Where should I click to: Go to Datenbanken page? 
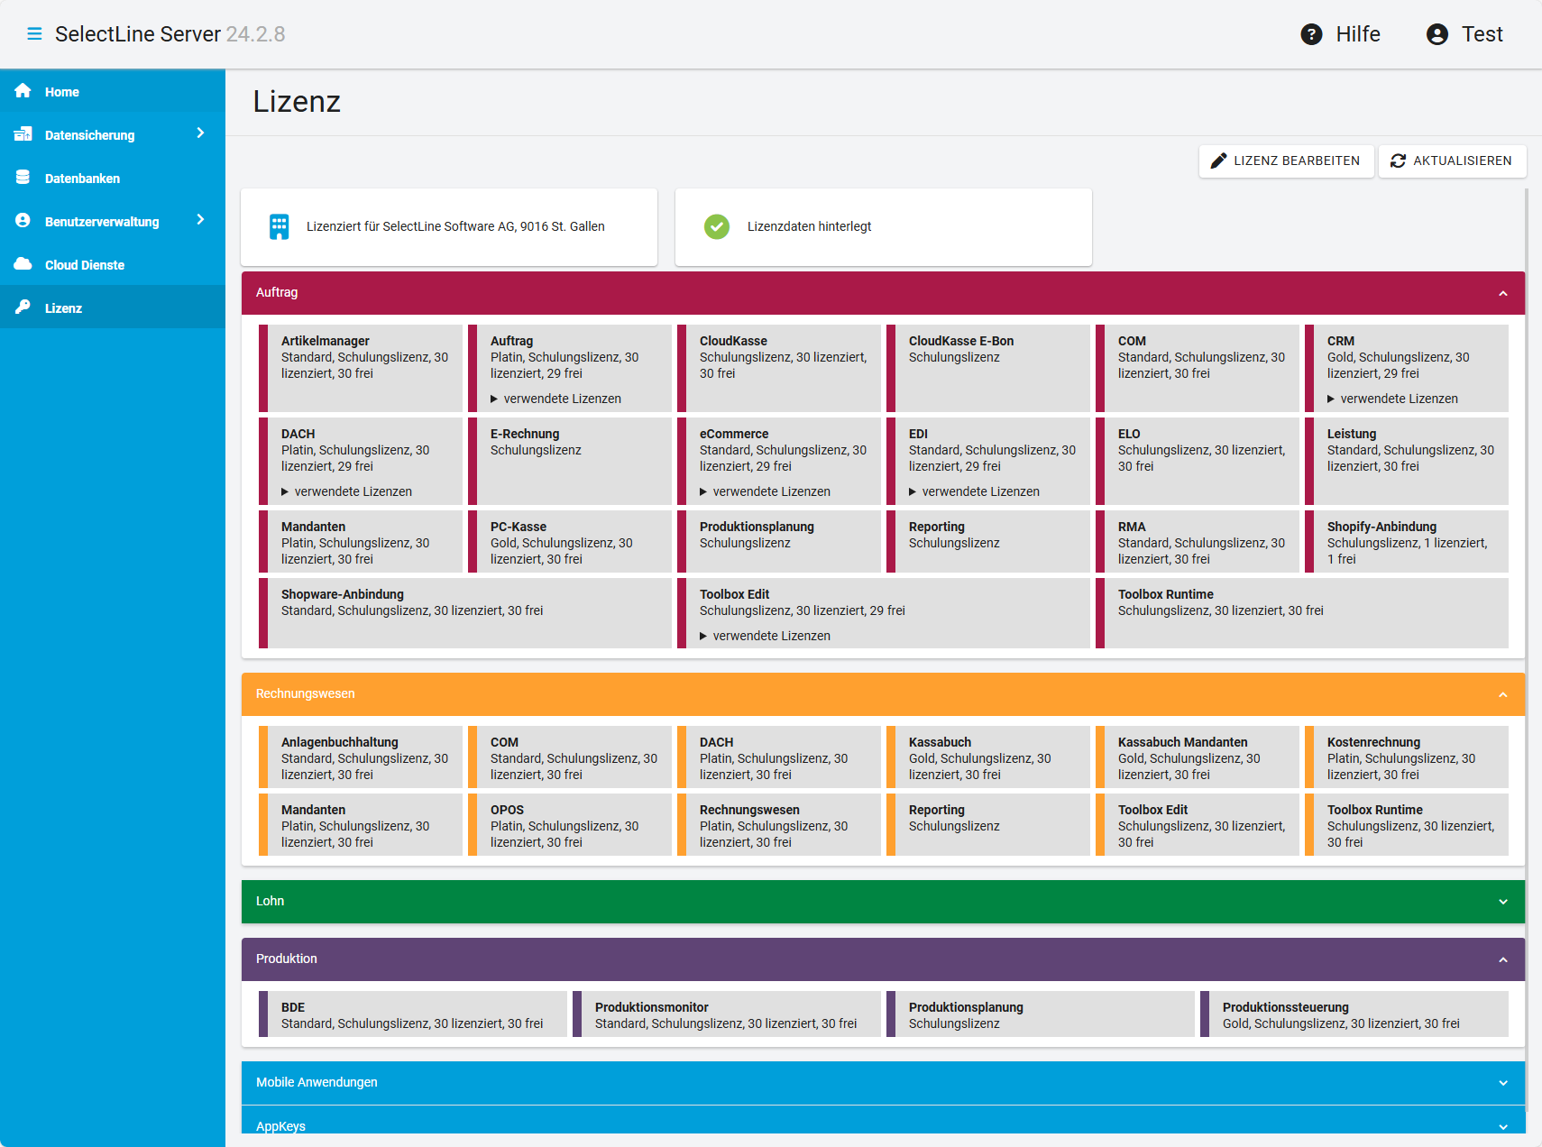113,178
